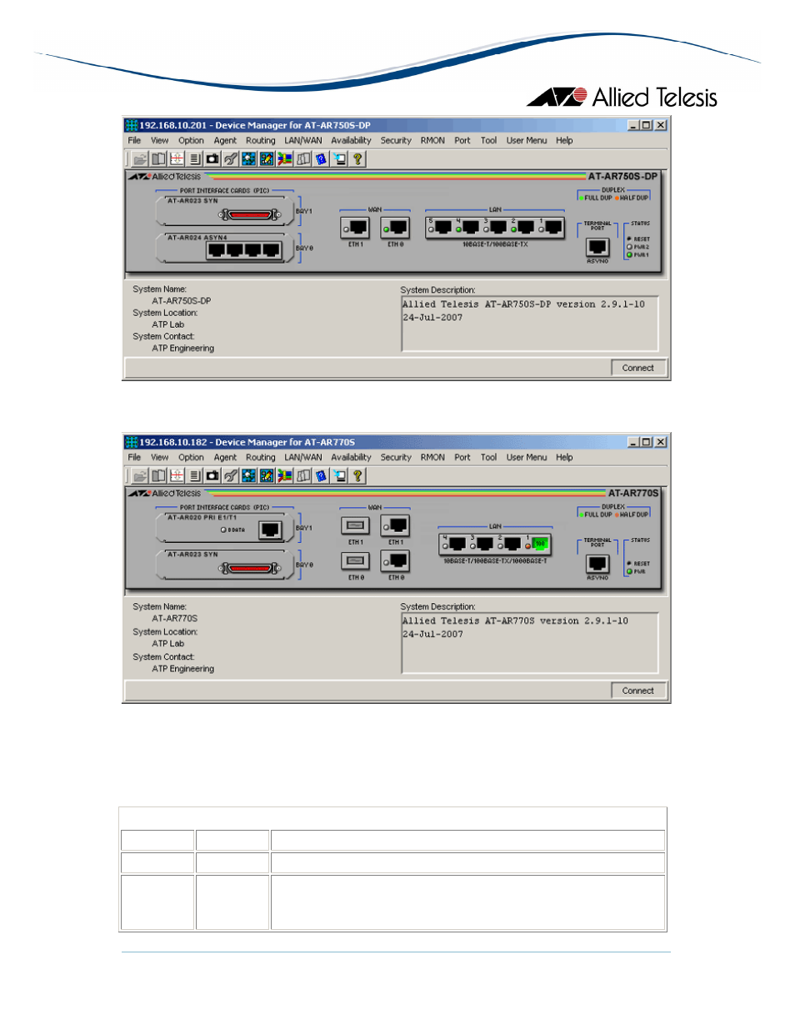
Task: Click the ETH 1 WAN port on AT-AR750S-DP
Action: click(356, 228)
